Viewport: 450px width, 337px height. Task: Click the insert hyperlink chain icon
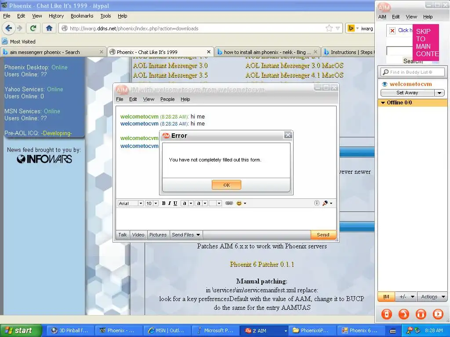[229, 203]
